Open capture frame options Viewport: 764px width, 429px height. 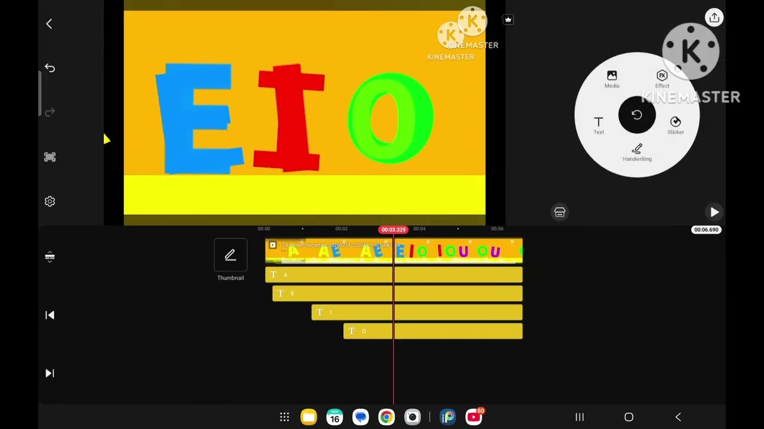50,157
